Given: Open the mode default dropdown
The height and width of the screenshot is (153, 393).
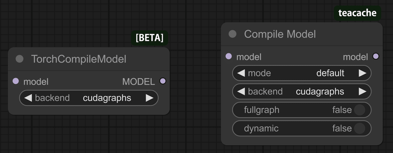Looking at the screenshot, I should (330, 73).
